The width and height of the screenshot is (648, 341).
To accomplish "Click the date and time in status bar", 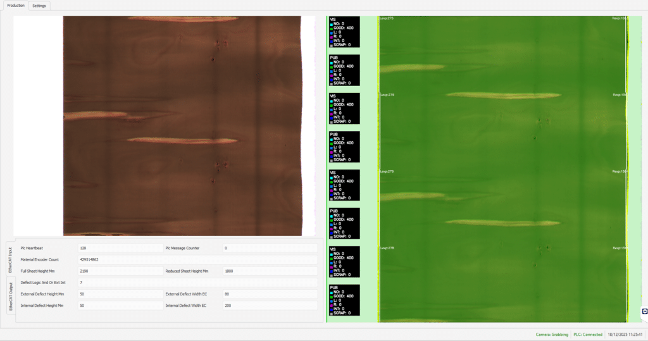I will tap(625, 334).
